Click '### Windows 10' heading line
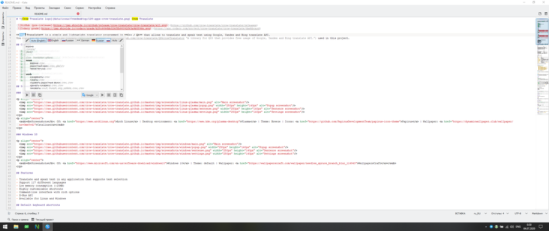The image size is (549, 231). (26, 134)
